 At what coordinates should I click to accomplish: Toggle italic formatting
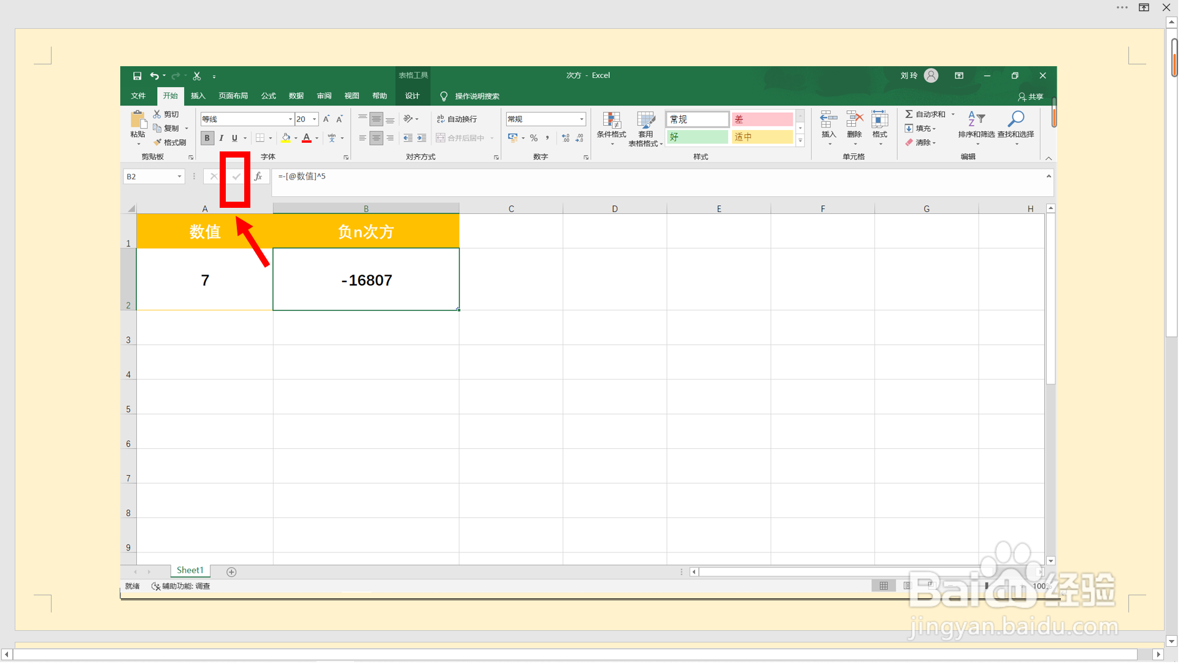coord(221,138)
